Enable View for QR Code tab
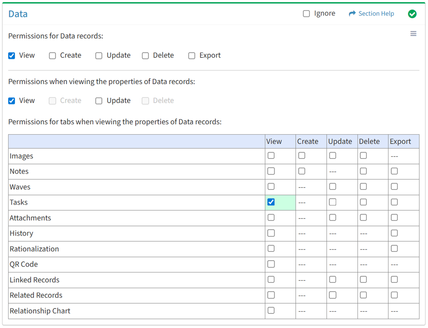 click(x=271, y=264)
